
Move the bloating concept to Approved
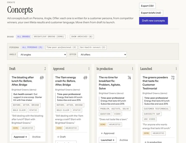point(20,137)
